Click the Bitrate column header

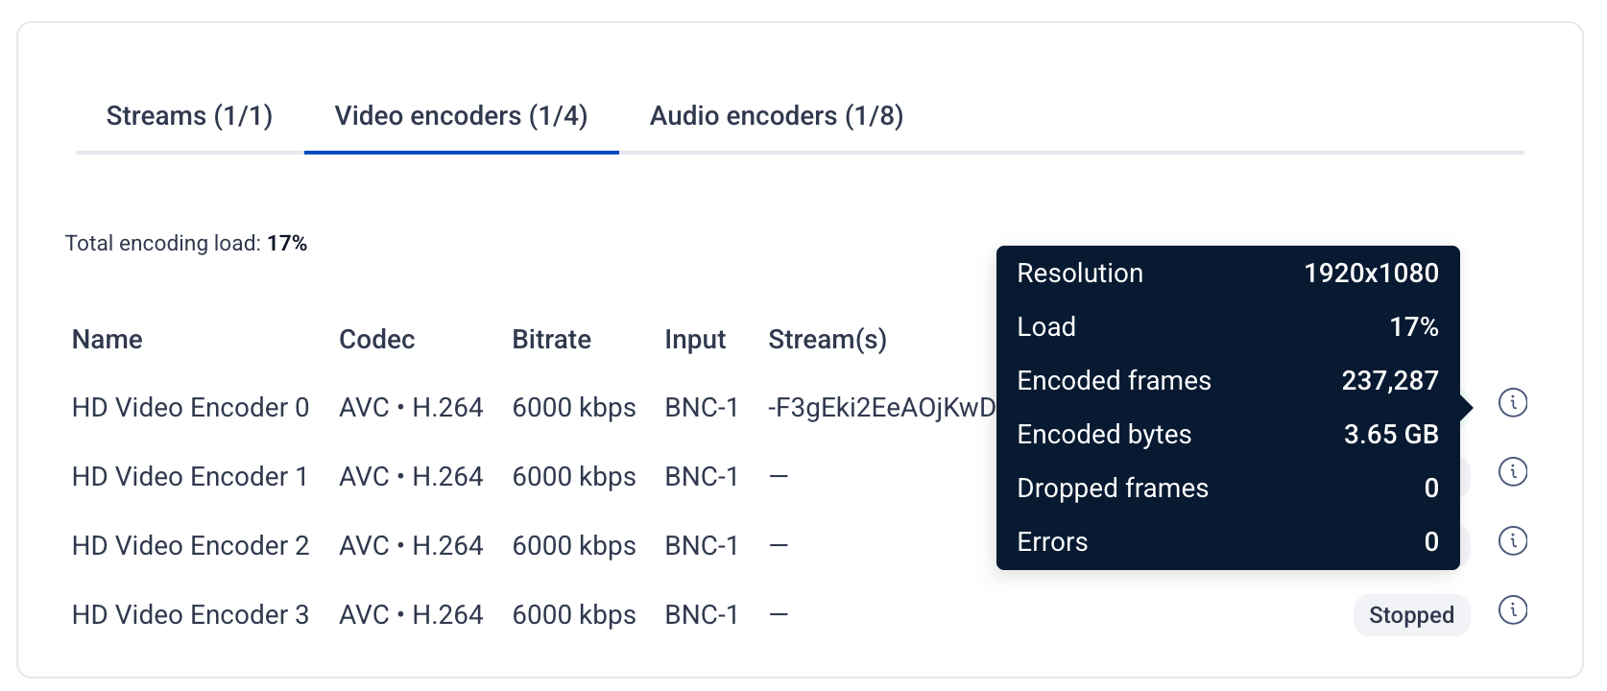(552, 340)
